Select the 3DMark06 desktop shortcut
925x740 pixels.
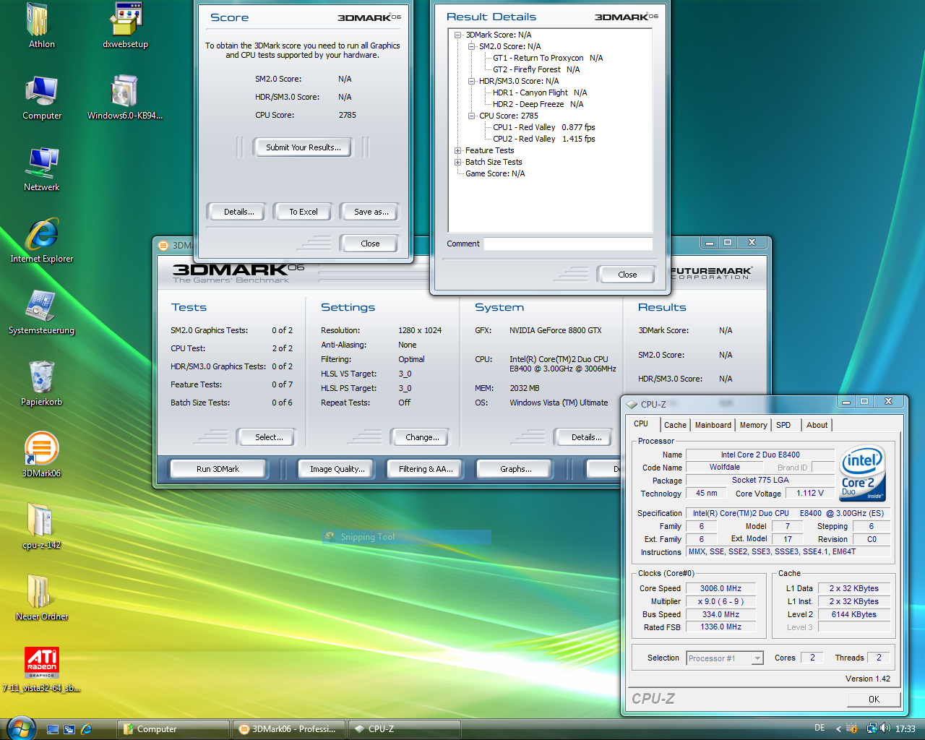point(42,455)
